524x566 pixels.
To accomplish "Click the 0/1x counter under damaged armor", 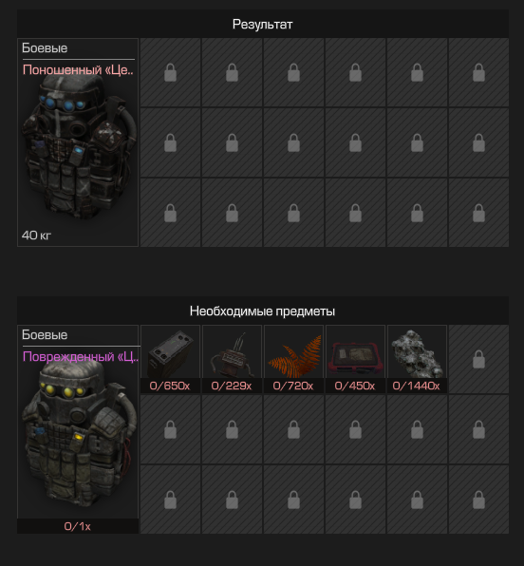I will click(x=78, y=526).
